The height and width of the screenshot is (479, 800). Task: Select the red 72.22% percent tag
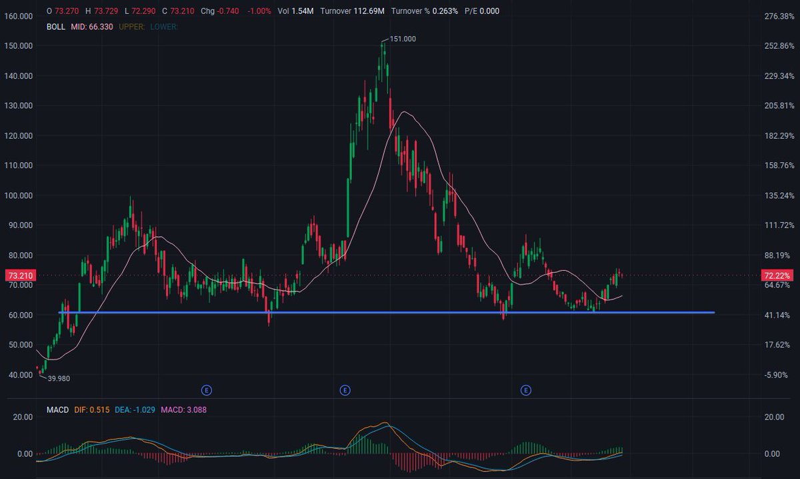pyautogui.click(x=776, y=275)
